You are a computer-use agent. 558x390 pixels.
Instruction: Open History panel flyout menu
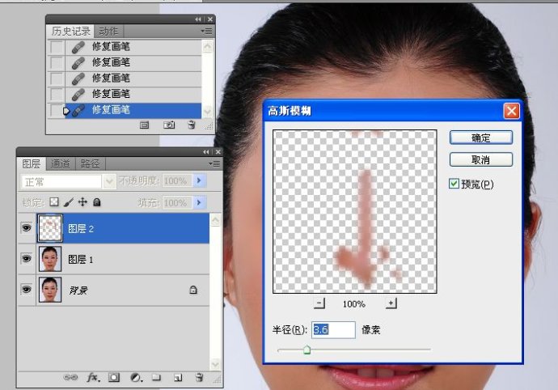[206, 32]
